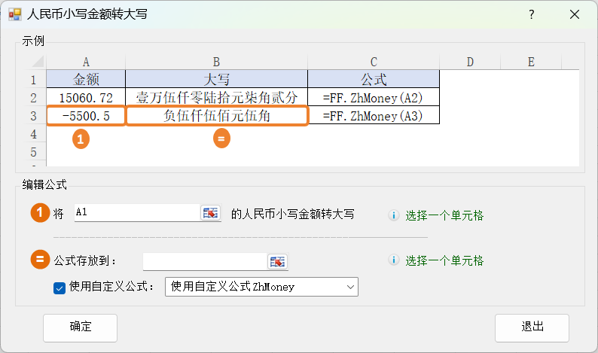Click the help question mark button

[531, 14]
